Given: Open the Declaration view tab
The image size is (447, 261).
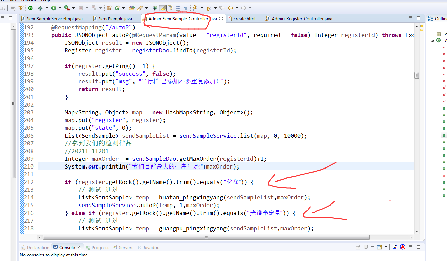Looking at the screenshot, I should [x=35, y=247].
